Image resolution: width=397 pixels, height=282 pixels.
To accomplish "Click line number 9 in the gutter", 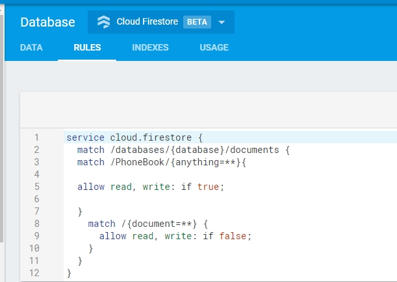I will click(36, 236).
